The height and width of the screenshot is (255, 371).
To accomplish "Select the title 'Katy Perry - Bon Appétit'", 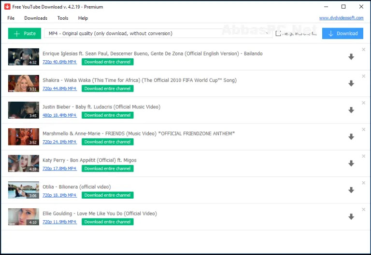I will click(x=89, y=161).
